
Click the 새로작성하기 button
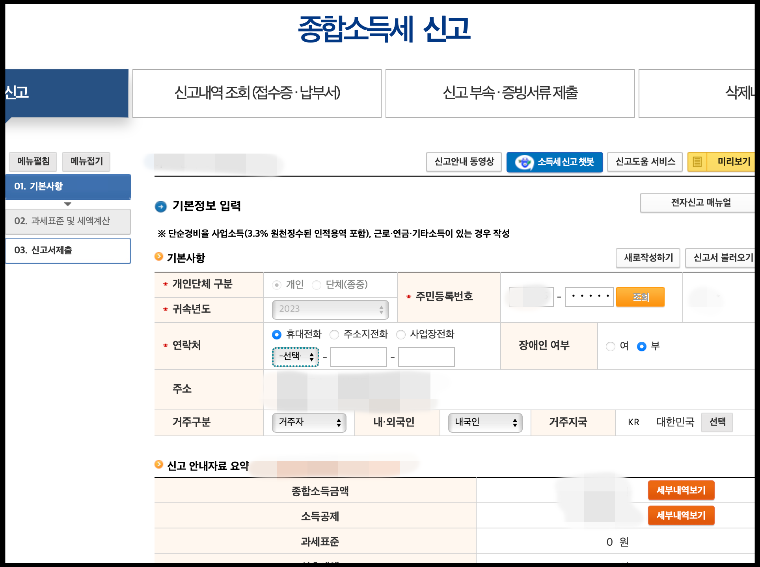pyautogui.click(x=648, y=258)
